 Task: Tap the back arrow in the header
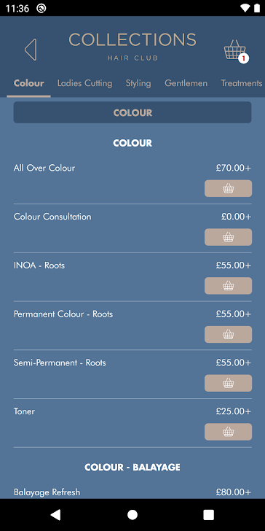pos(31,50)
